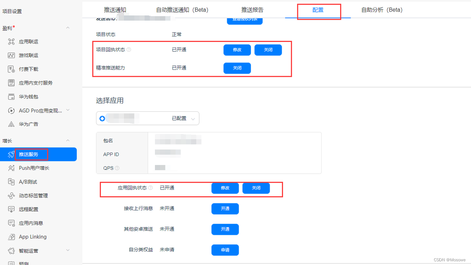
Task: Click 开通 for 其他安卓推送
Action: coord(225,229)
